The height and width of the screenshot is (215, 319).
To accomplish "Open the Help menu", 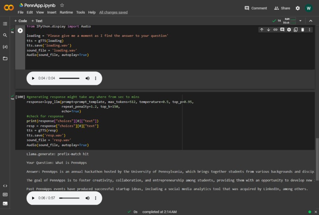I will (x=92, y=12).
